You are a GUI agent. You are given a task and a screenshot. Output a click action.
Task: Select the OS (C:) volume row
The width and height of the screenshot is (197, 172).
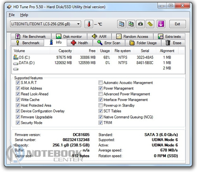[x=98, y=57]
